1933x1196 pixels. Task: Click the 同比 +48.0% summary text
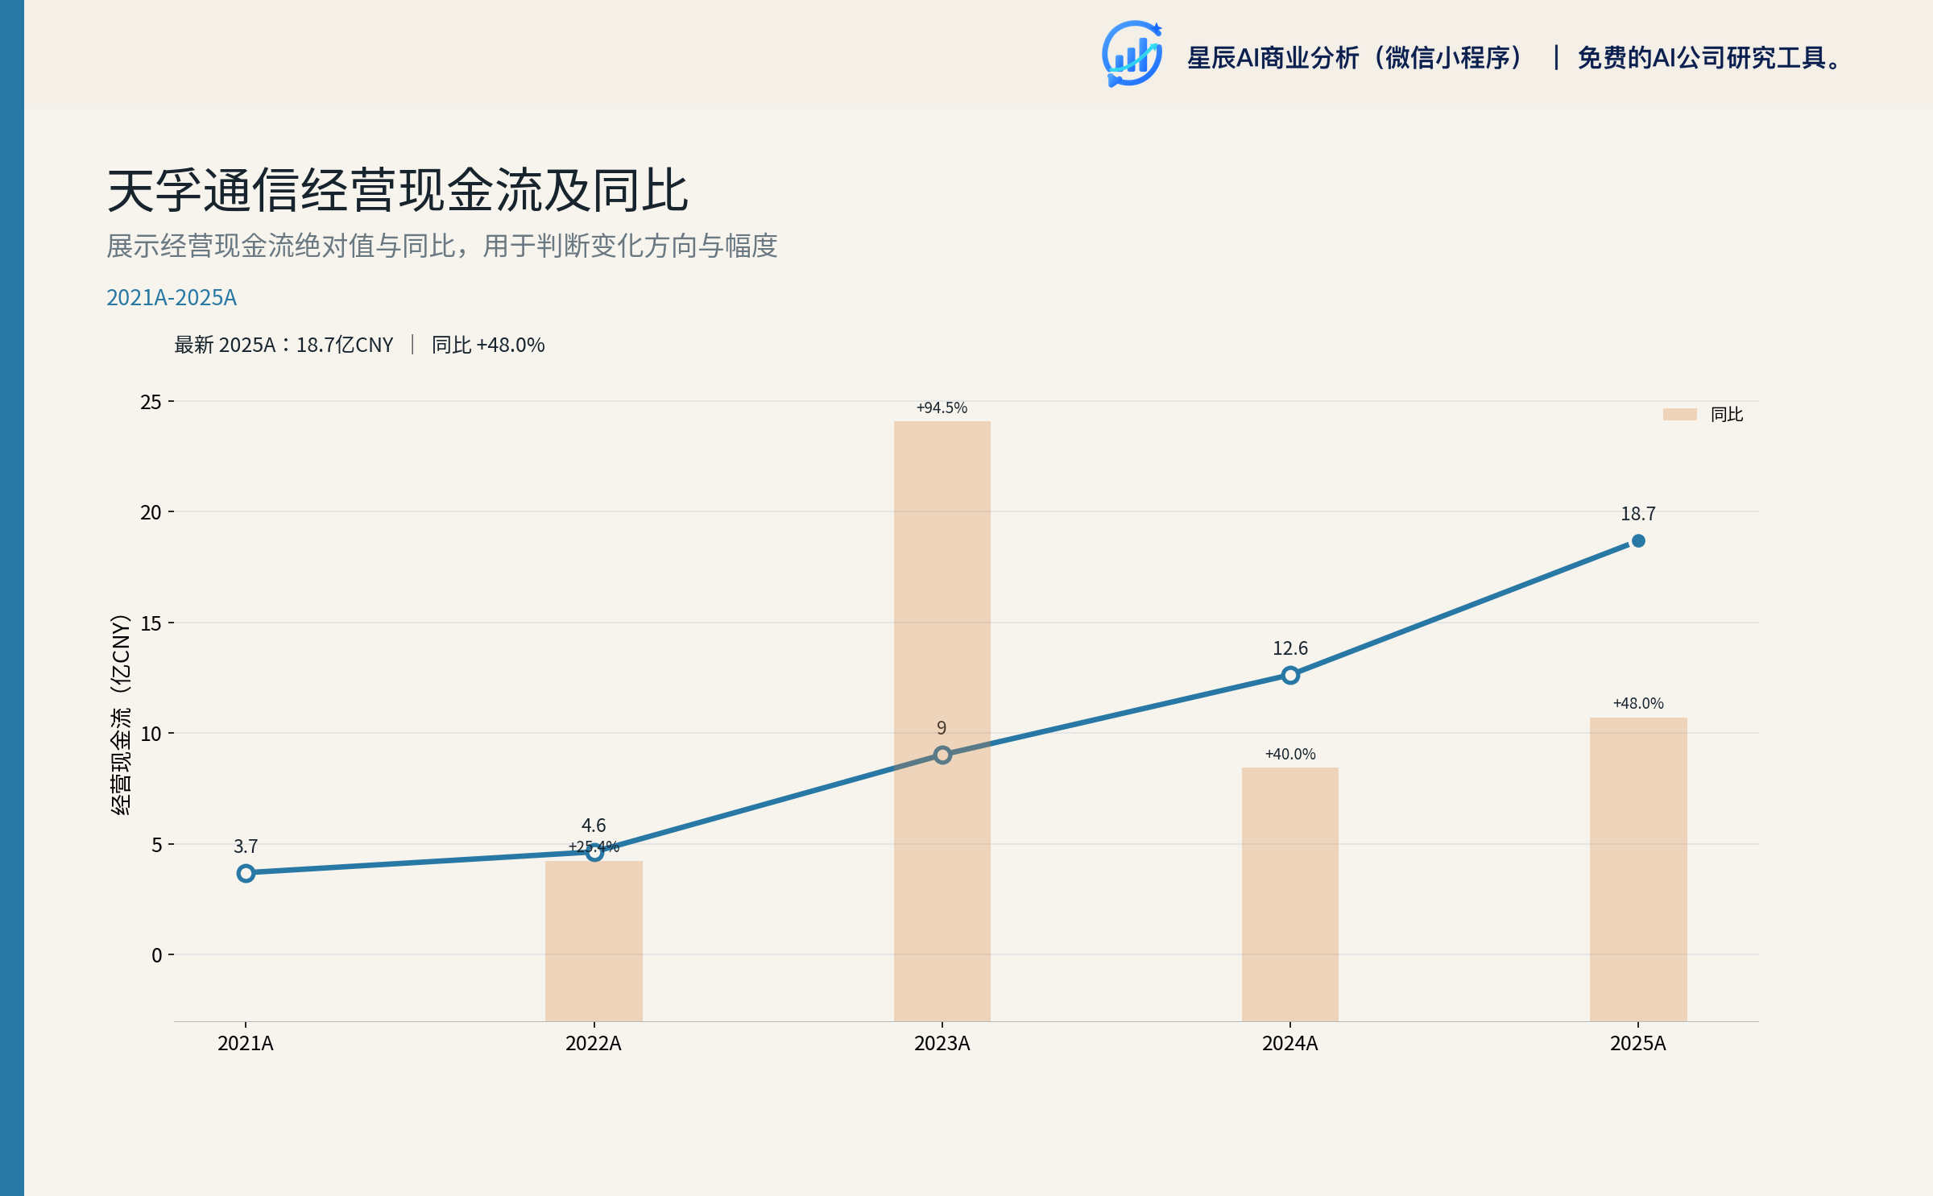488,345
